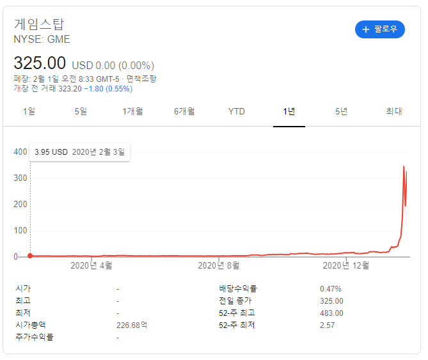Click the 2020년 4월 axis label

point(91,265)
